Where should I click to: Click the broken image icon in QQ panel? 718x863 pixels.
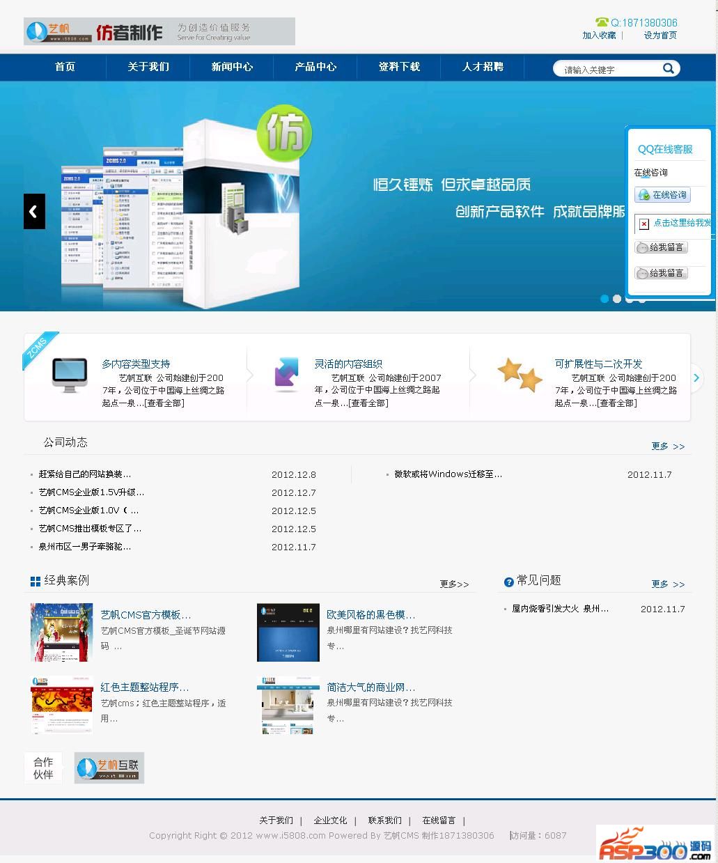pyautogui.click(x=644, y=224)
